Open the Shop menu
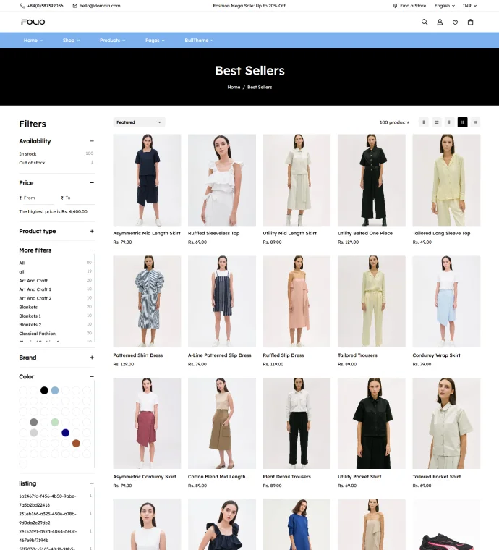 [x=71, y=41]
